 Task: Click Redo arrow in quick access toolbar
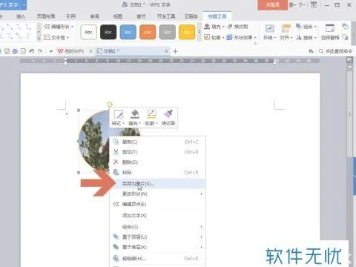(40, 51)
